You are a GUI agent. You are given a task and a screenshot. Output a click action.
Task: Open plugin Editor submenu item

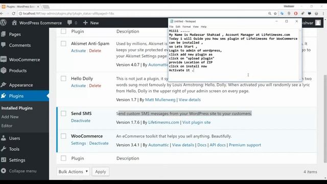(x=7, y=126)
